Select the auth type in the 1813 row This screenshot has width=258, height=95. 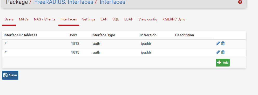tap(96, 53)
